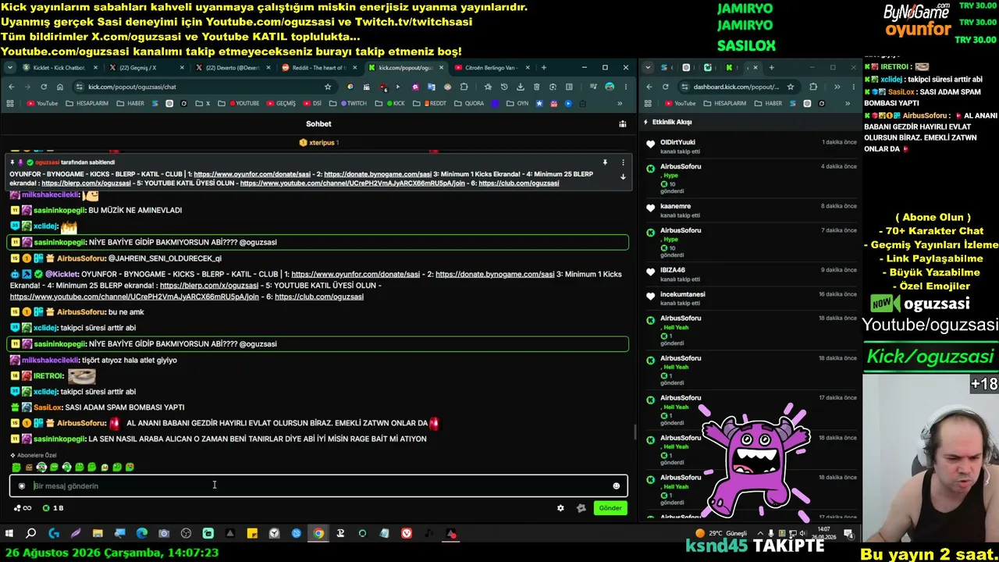Bookmark the kick.com chat page with the star
The image size is (999, 562).
point(328,87)
